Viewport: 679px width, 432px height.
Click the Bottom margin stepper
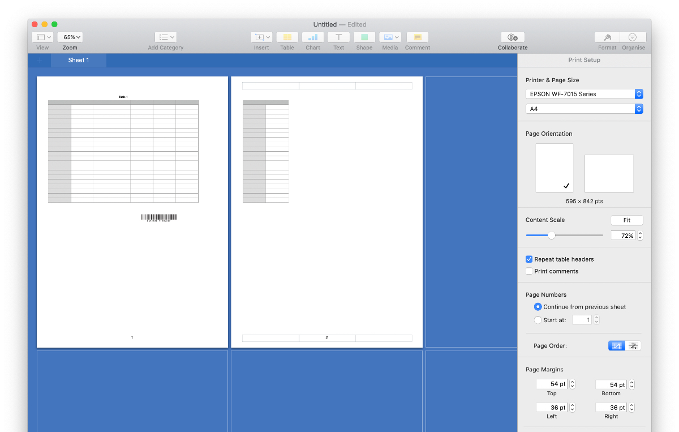click(631, 384)
